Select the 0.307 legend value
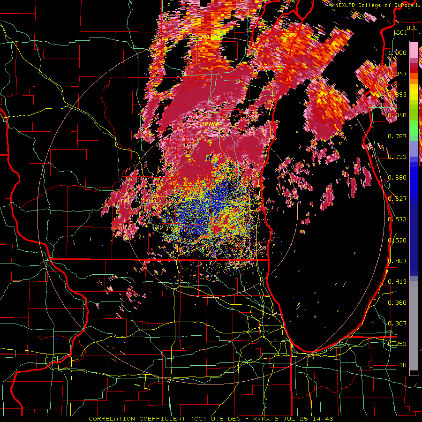422x422 pixels. coord(397,323)
